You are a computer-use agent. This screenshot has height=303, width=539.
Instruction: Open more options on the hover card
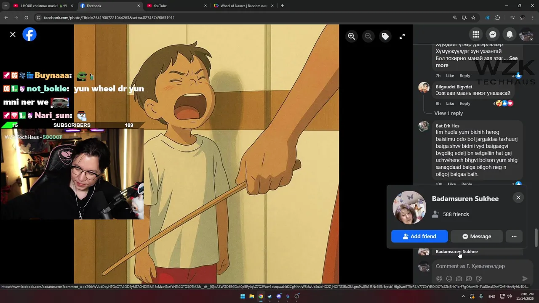514,237
